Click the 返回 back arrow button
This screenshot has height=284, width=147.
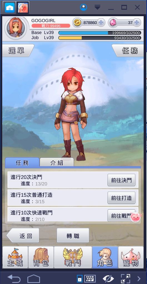click(x=23, y=235)
